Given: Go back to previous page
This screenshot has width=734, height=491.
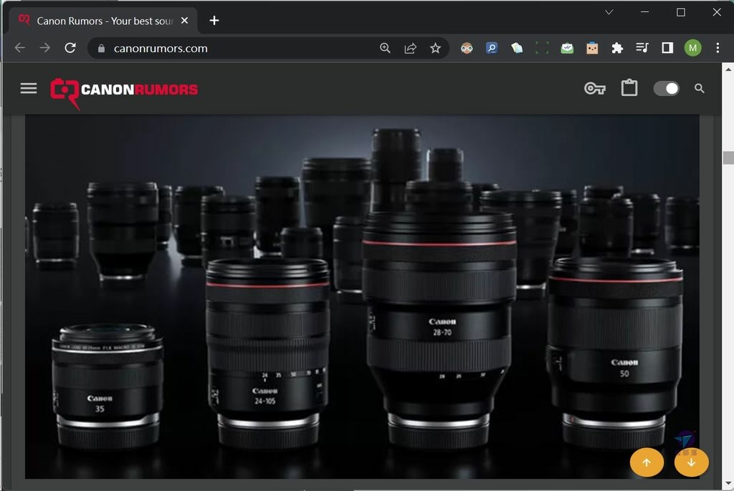Looking at the screenshot, I should pos(19,48).
